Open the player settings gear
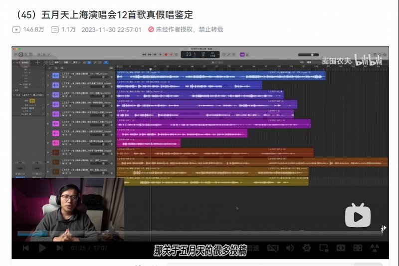Viewport: 399px width, 266px height. point(307,248)
